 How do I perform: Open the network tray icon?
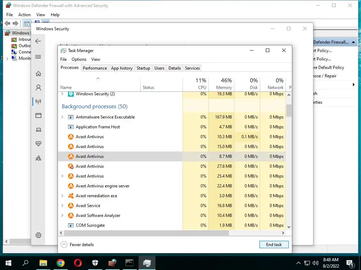307,263
